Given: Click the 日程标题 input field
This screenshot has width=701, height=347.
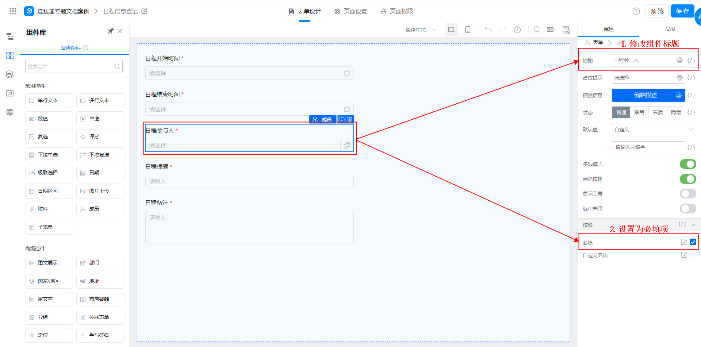Looking at the screenshot, I should [249, 181].
